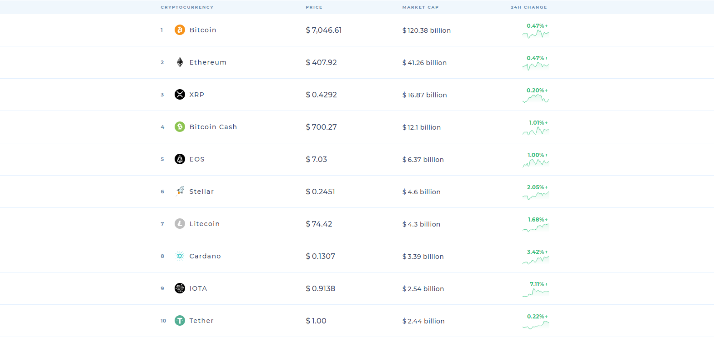714x338 pixels.
Task: Sort by the Price column header
Action: click(x=314, y=7)
